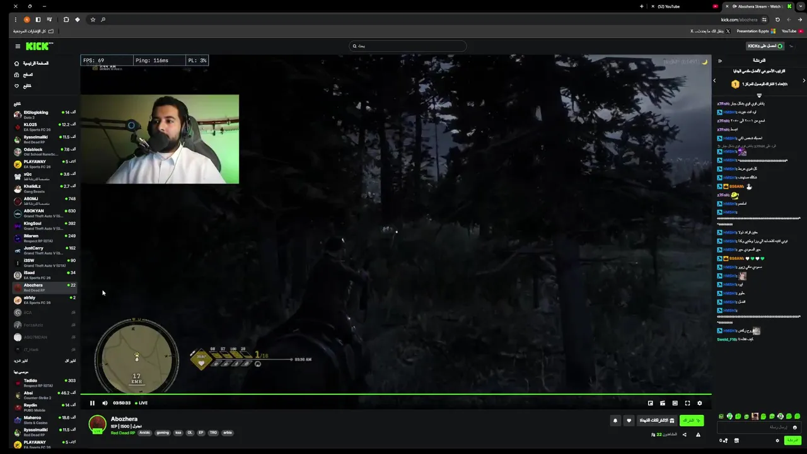
Task: Toggle the sidebar hamburger menu
Action: pos(18,46)
